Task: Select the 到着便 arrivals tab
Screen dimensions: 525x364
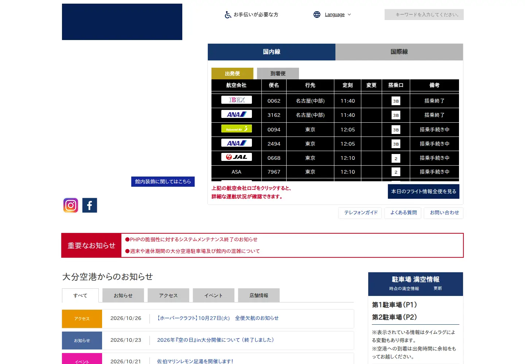Action: [x=278, y=74]
